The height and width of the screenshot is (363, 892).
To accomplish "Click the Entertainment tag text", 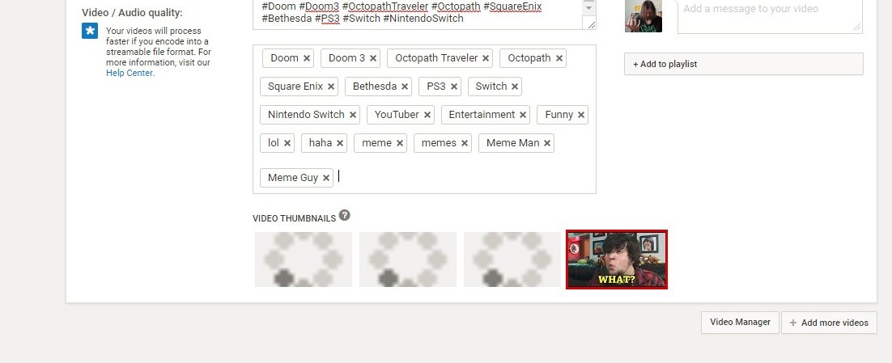I will coord(482,115).
